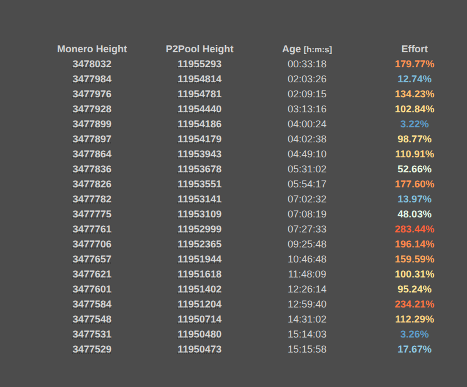Click the 234.21% effort value
The height and width of the screenshot is (387, 467).
tap(415, 304)
